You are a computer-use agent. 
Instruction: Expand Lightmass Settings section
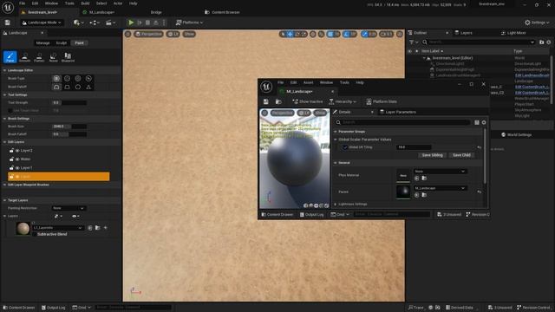pyautogui.click(x=336, y=205)
